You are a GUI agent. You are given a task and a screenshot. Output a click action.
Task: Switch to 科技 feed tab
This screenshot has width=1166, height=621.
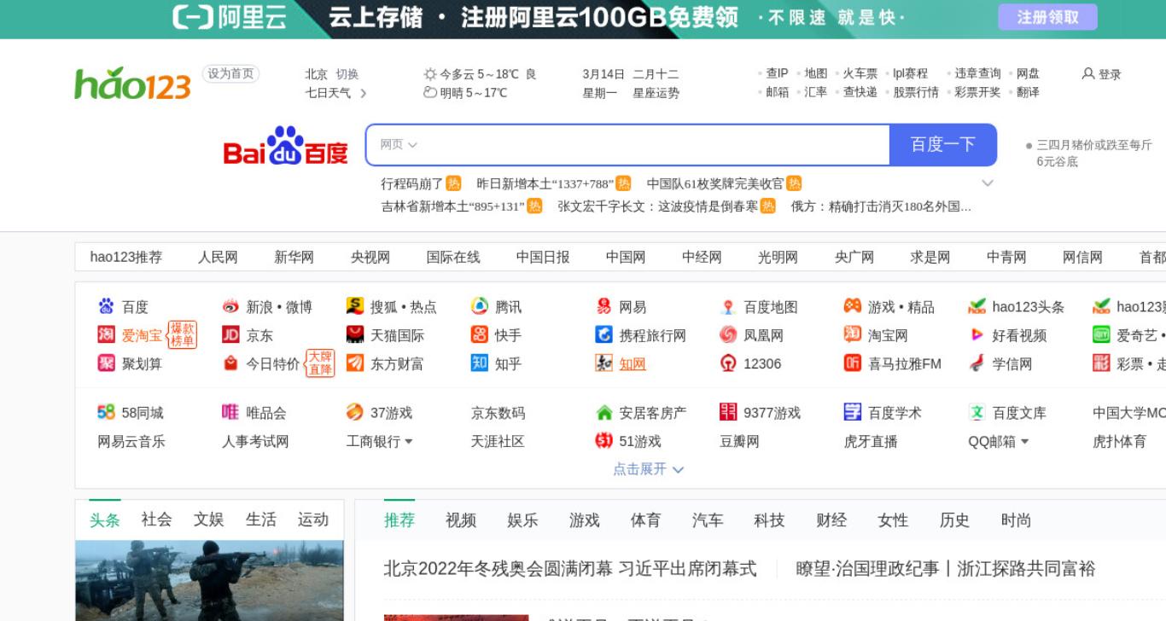tap(769, 520)
